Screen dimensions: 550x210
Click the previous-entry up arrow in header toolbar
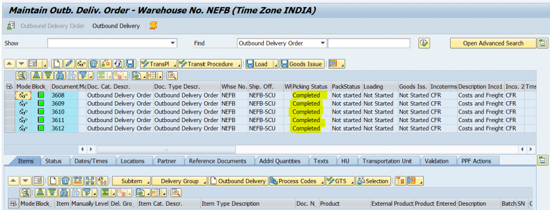[x=10, y=64]
